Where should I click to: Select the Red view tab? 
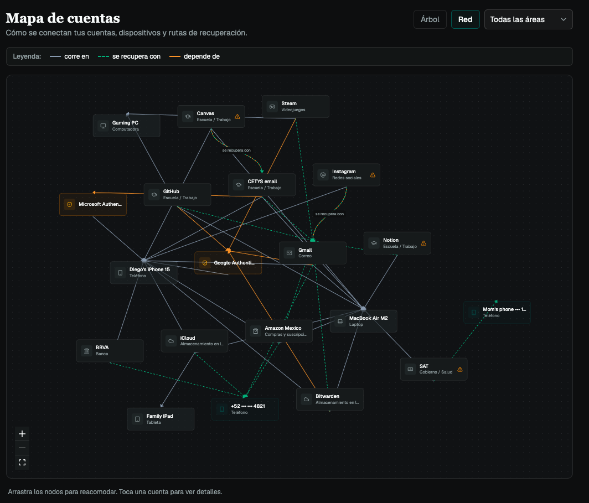coord(465,19)
